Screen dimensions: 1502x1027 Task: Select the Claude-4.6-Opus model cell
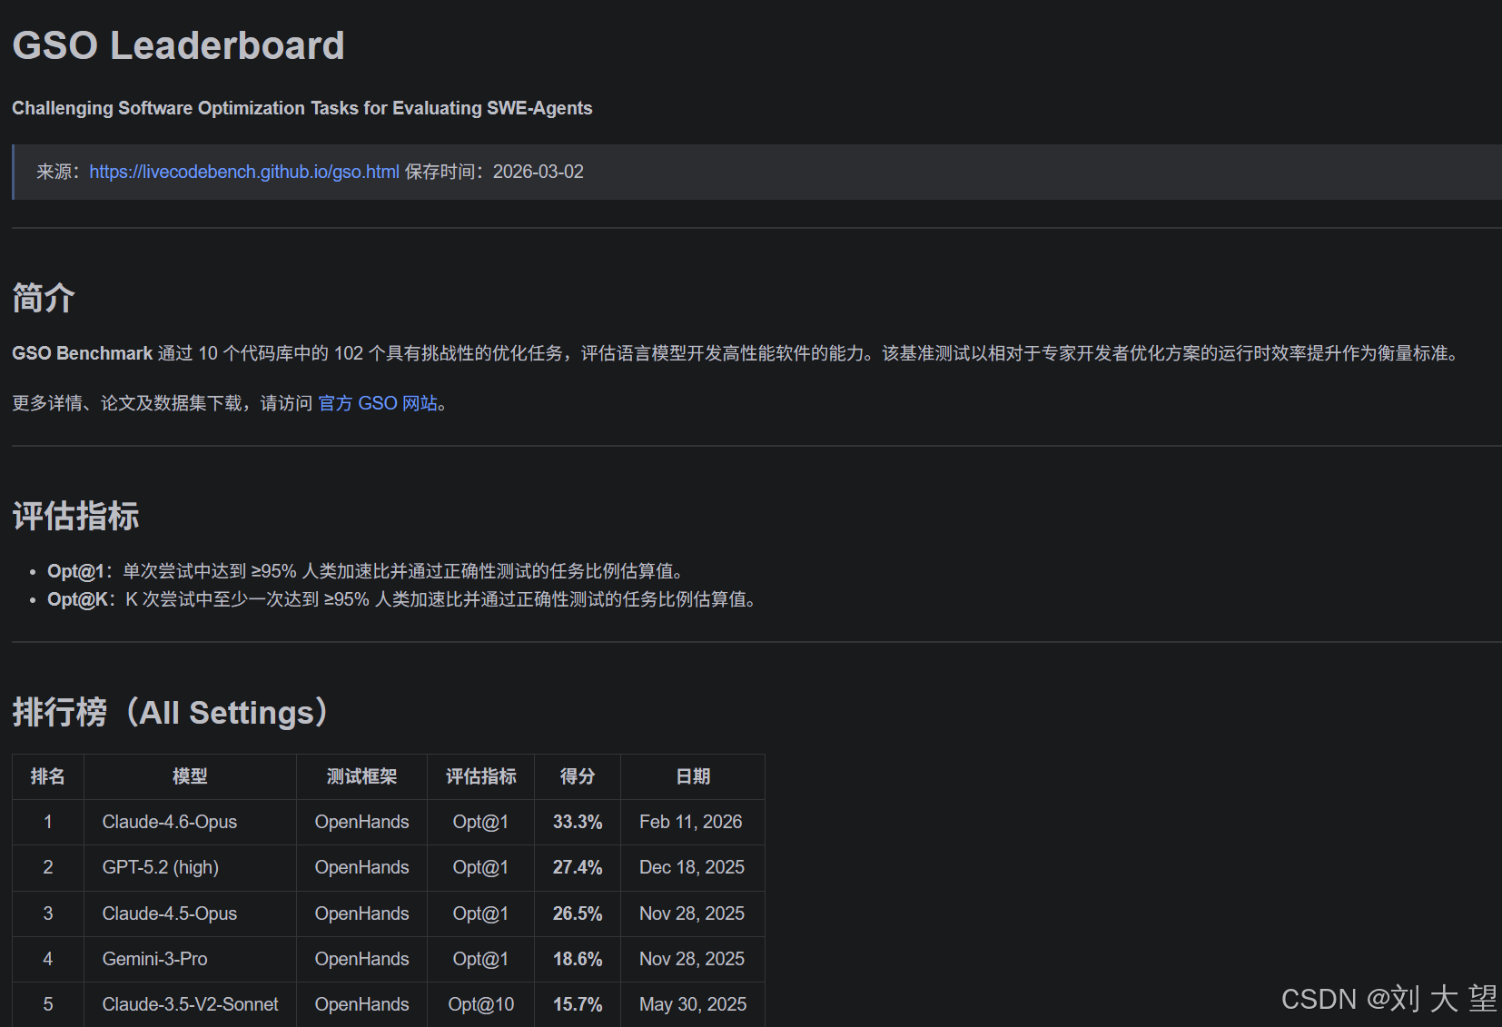point(191,823)
